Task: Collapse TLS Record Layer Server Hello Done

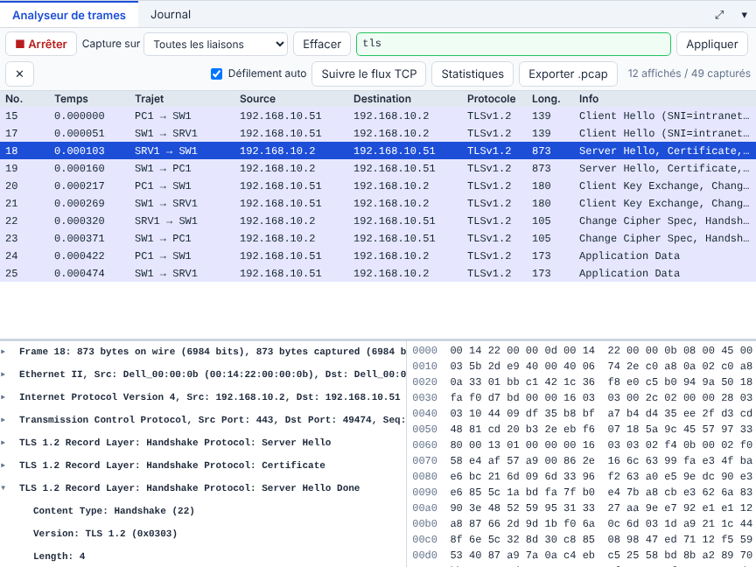Action: tap(3, 488)
